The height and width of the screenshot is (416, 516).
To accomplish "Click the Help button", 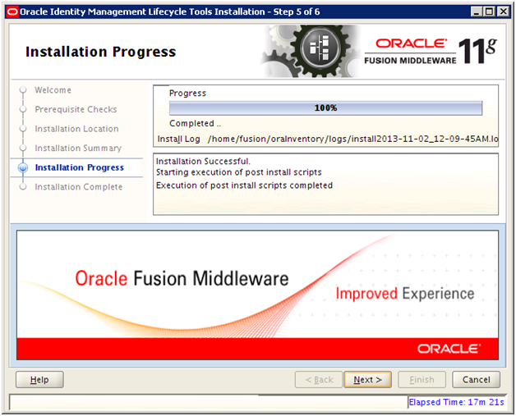I will click(x=39, y=380).
